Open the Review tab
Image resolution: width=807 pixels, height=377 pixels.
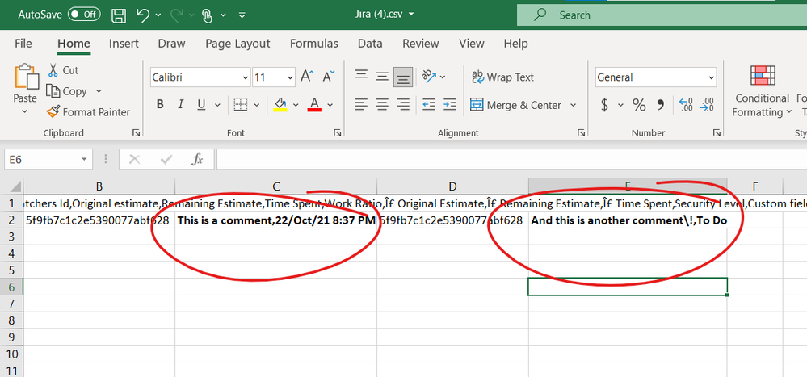pyautogui.click(x=421, y=44)
